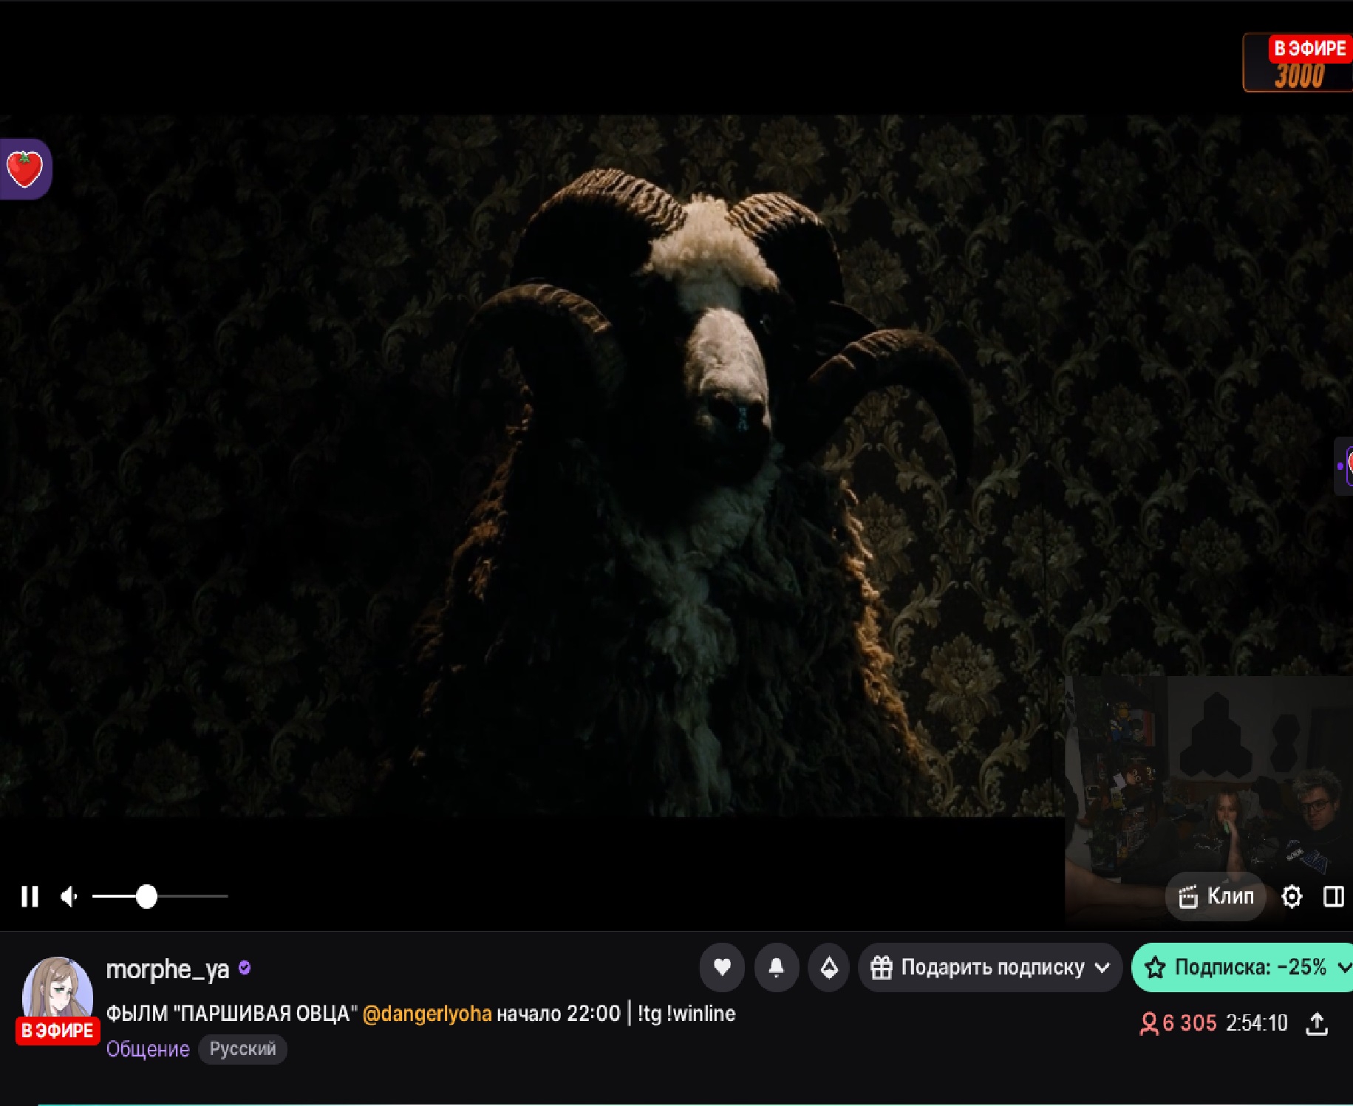Click the stream uptime 2:54:10
This screenshot has height=1106, width=1353.
point(1257,1023)
